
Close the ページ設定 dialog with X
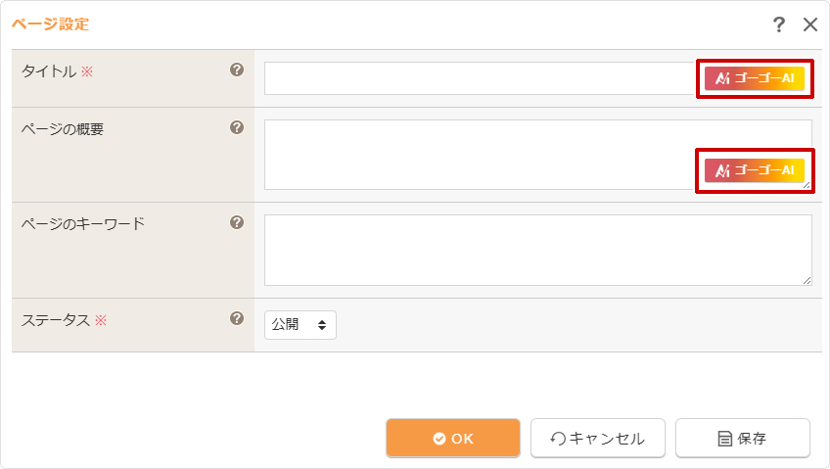pos(810,25)
